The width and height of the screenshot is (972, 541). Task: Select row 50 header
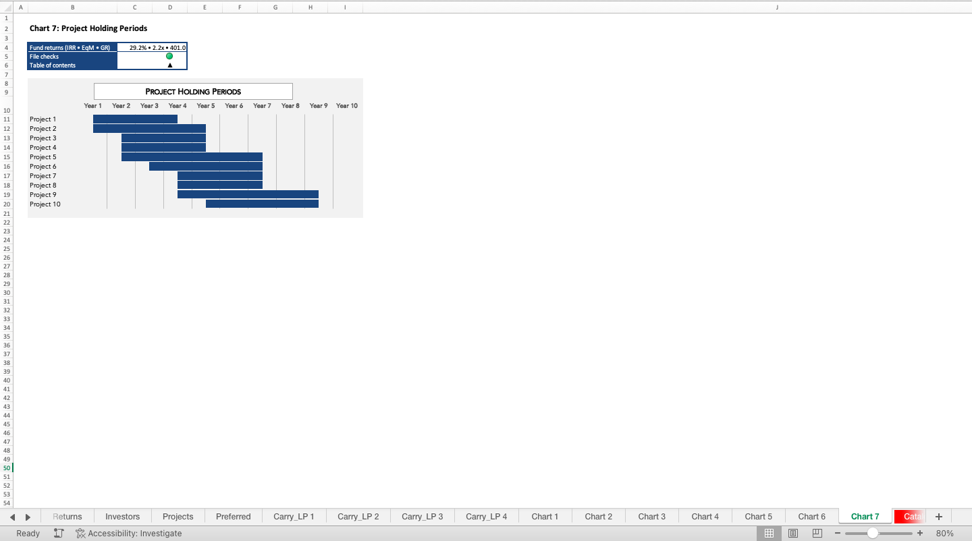(7, 467)
